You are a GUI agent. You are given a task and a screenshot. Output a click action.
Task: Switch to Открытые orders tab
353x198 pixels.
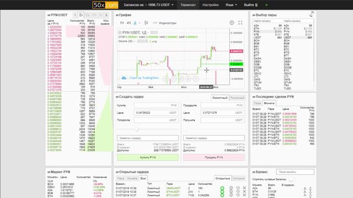(x=222, y=178)
